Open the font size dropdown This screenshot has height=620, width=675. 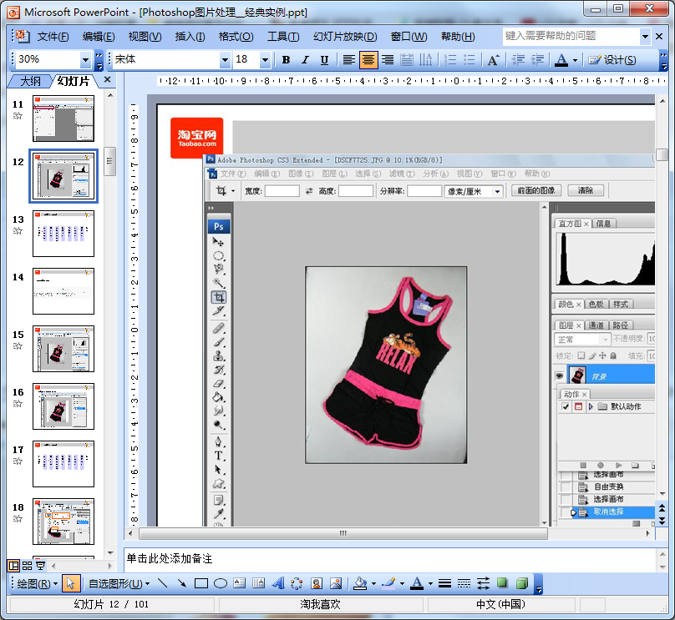tap(265, 60)
